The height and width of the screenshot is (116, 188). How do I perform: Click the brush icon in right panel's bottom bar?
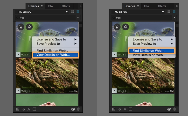coord(120,109)
